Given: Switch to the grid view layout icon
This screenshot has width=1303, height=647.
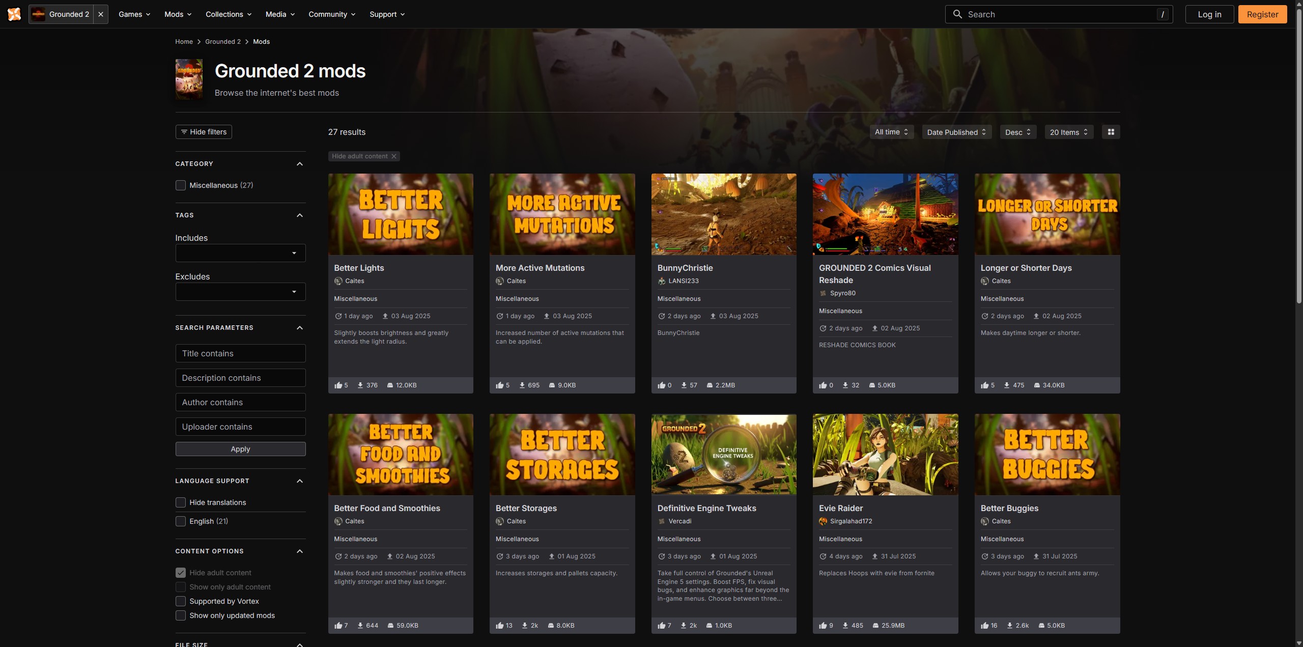Looking at the screenshot, I should (1111, 132).
